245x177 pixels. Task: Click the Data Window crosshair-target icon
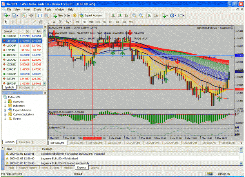click(x=31, y=15)
